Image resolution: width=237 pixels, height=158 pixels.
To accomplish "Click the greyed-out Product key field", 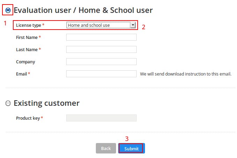I will [x=101, y=118].
